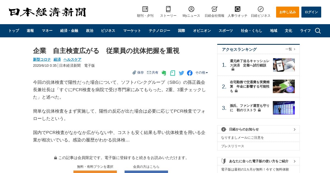
Task: Click the 共有 envelope share icon
Action: pyautogui.click(x=149, y=72)
